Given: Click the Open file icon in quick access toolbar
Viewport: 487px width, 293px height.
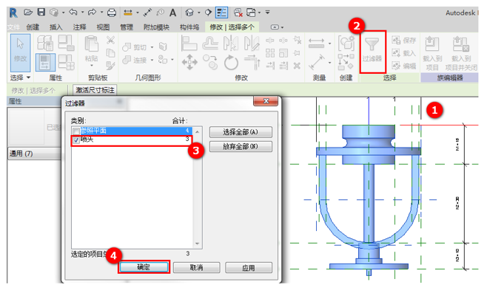Looking at the screenshot, I should pos(28,13).
